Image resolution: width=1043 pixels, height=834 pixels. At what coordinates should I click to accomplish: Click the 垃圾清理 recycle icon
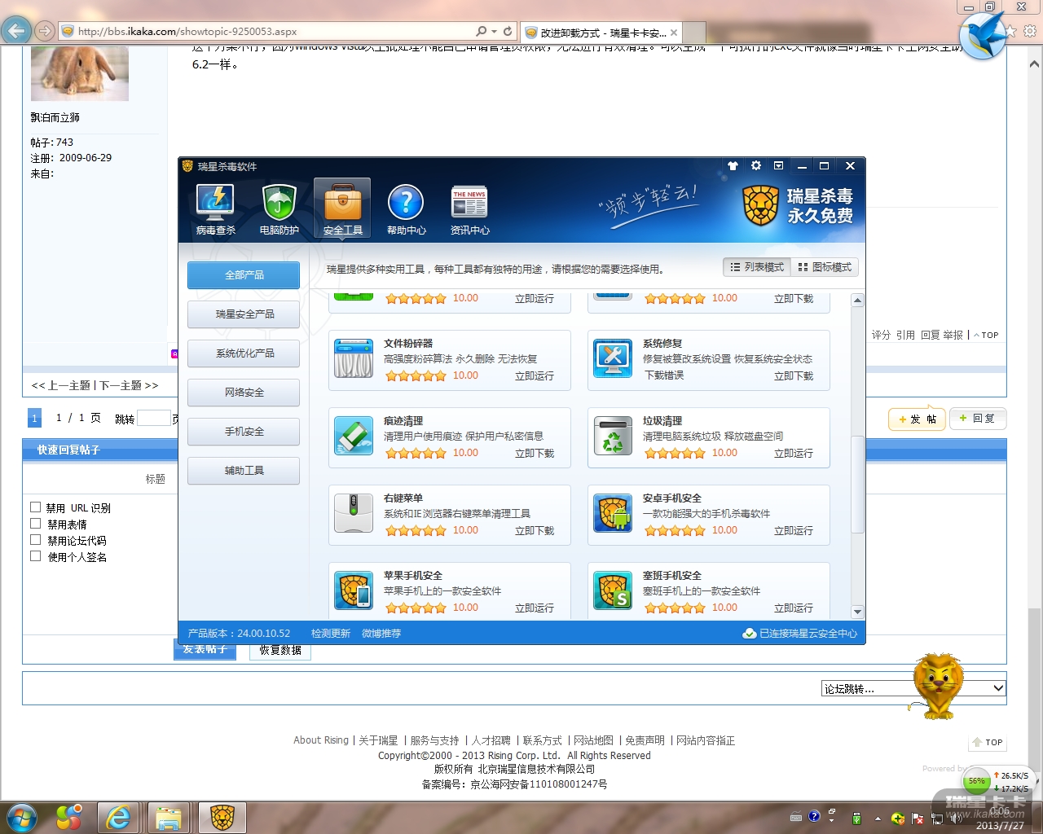[x=613, y=437]
